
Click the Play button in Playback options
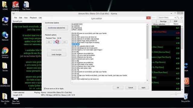pos(57,42)
